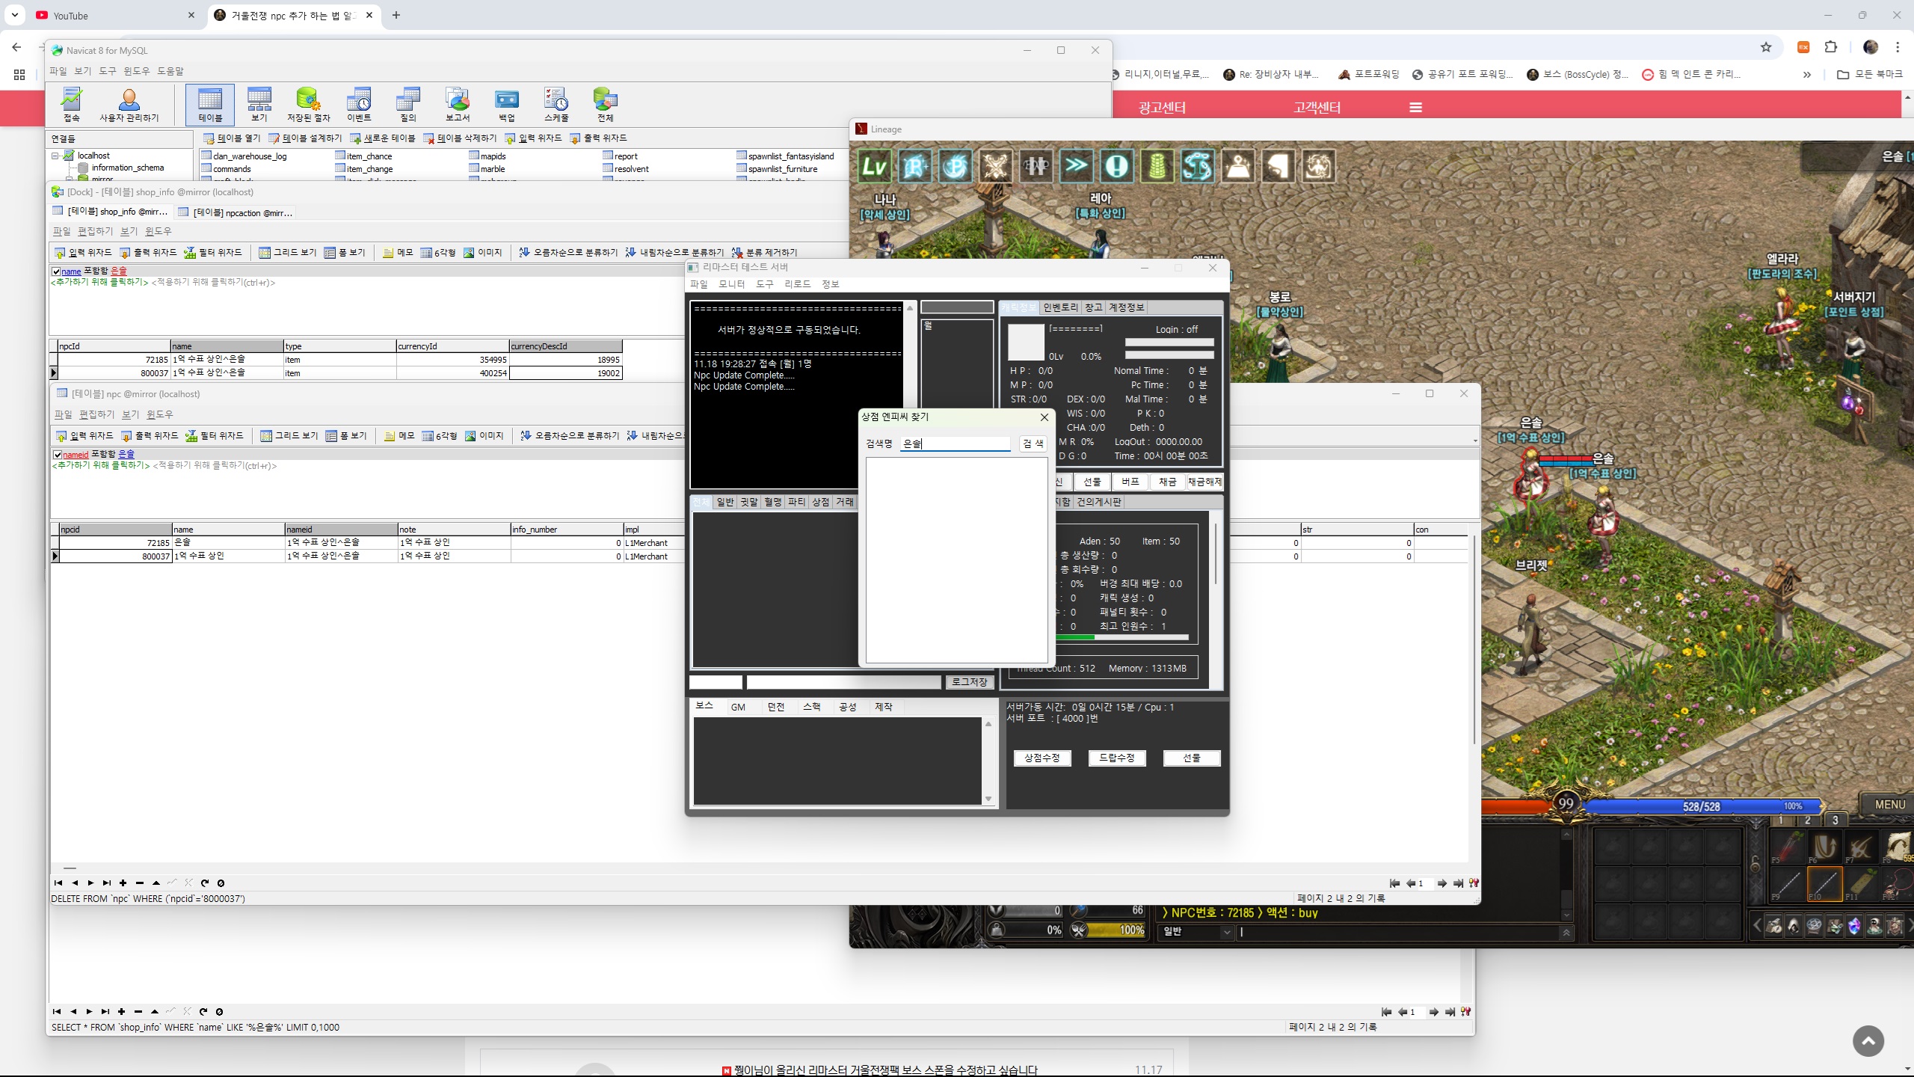
Task: Open Chrome extensions puzzle icon
Action: [x=1830, y=47]
